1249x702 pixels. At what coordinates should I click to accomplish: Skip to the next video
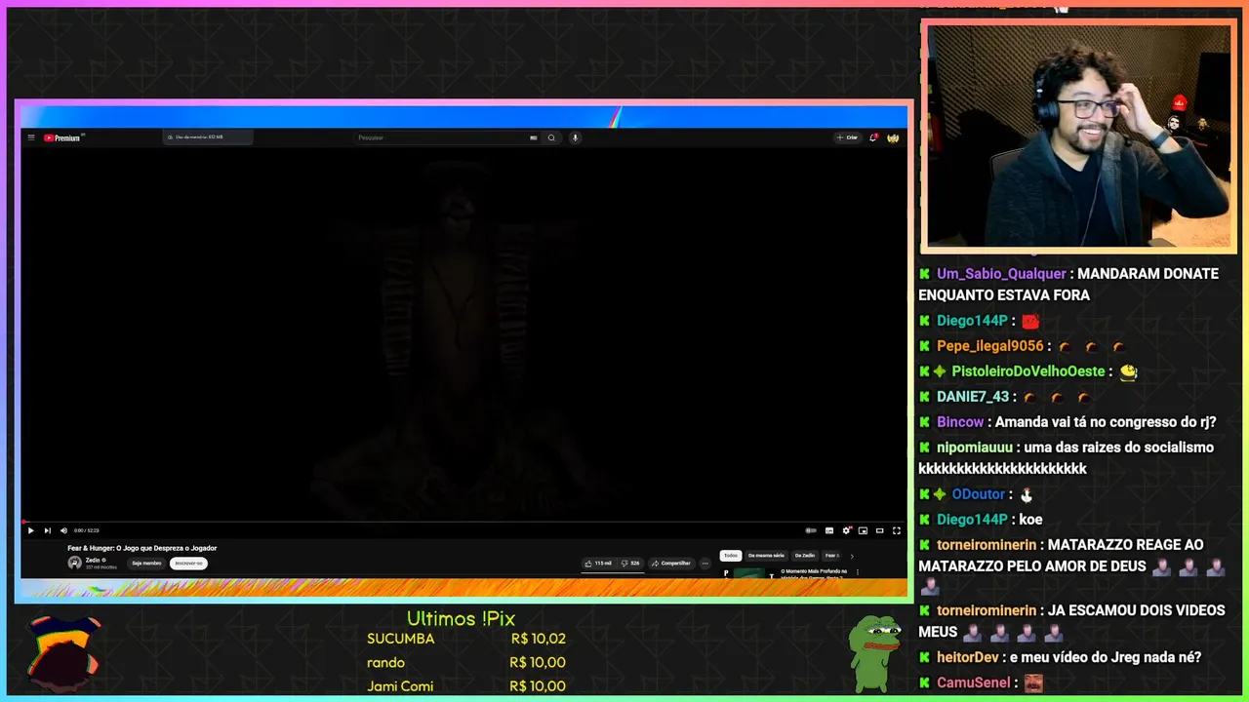point(47,530)
